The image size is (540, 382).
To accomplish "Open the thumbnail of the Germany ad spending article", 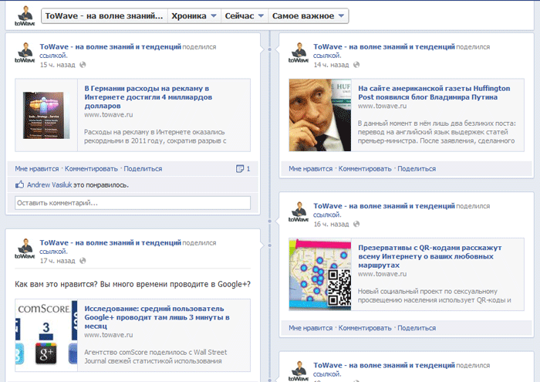I will pos(46,115).
